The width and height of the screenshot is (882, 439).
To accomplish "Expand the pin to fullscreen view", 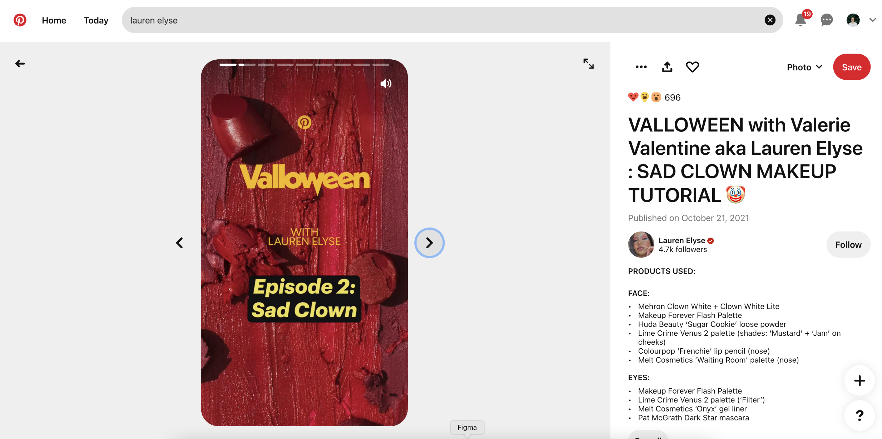I will point(588,64).
